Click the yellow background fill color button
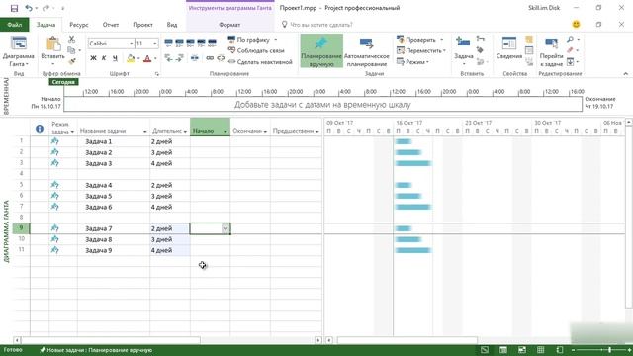Screen dimensions: 633x356 pyautogui.click(x=131, y=59)
